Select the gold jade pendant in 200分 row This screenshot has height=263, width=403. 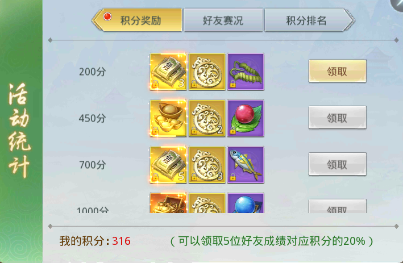coord(207,72)
